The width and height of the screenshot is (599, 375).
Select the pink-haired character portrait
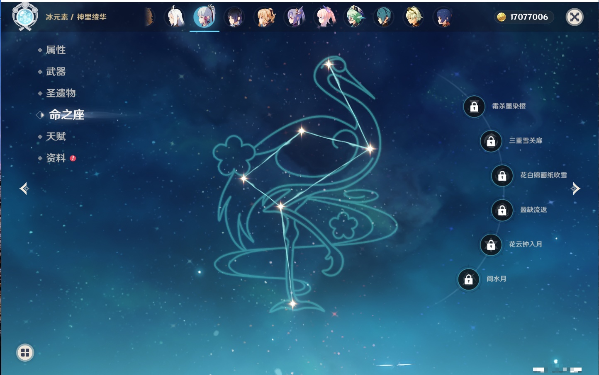(x=324, y=17)
